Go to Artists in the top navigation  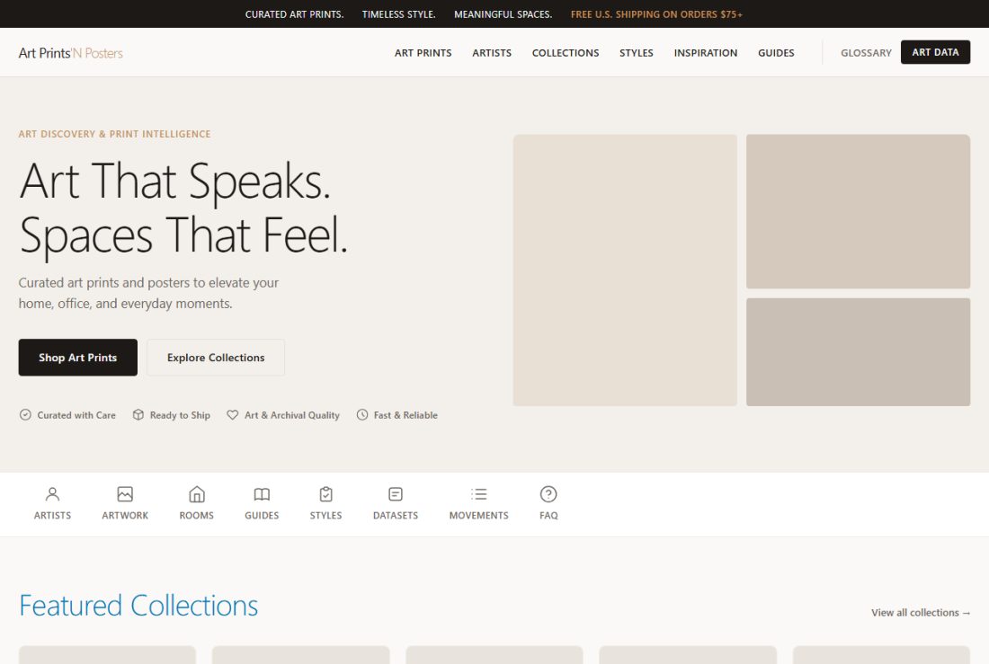point(492,53)
